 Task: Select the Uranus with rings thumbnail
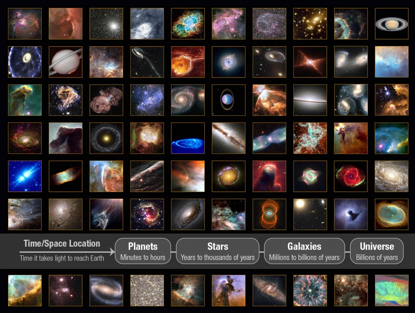229,100
